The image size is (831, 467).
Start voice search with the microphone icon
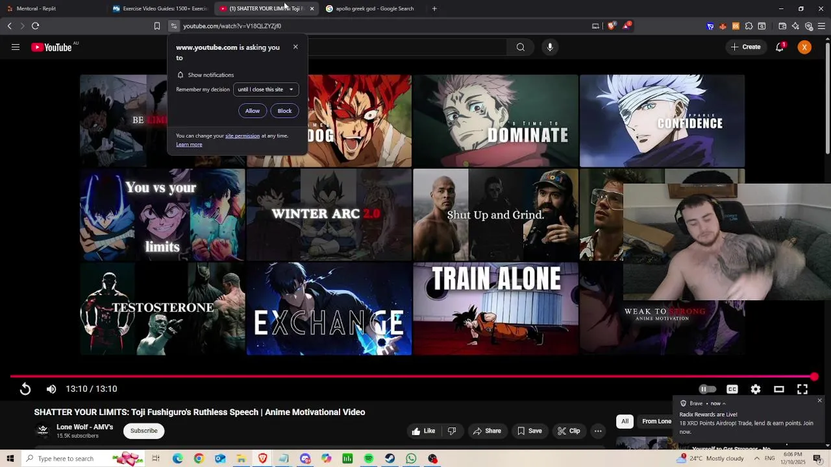point(550,47)
